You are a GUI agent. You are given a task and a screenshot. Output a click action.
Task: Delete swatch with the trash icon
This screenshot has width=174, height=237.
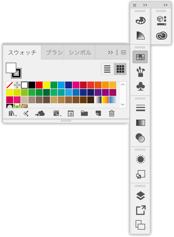112,113
